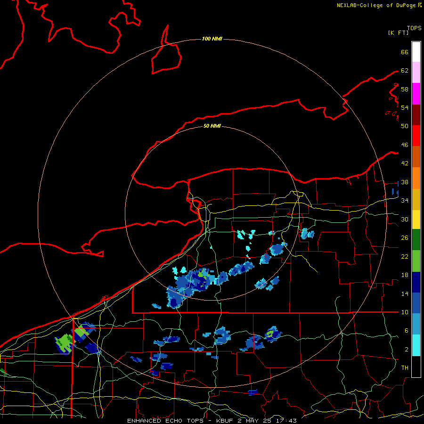This screenshot has width=424, height=424.
Task: Click the legend value "2"
Action: click(406, 350)
